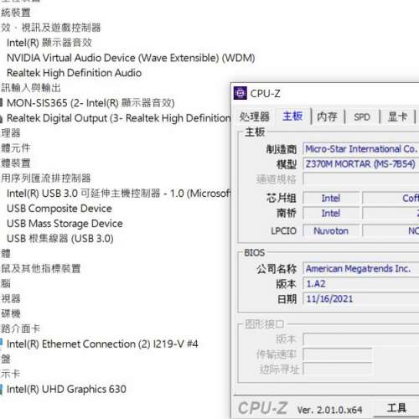The image size is (419, 419).
Task: Select NVIDIA Virtual Audio Device entry
Action: point(131,58)
